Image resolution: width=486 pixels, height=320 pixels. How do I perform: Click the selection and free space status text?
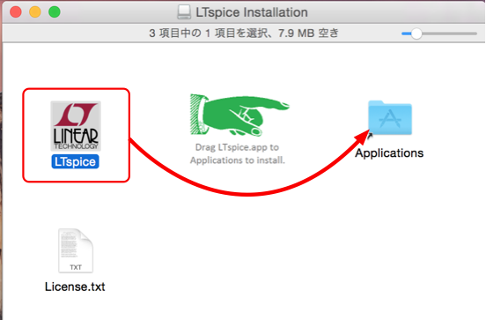pyautogui.click(x=244, y=33)
